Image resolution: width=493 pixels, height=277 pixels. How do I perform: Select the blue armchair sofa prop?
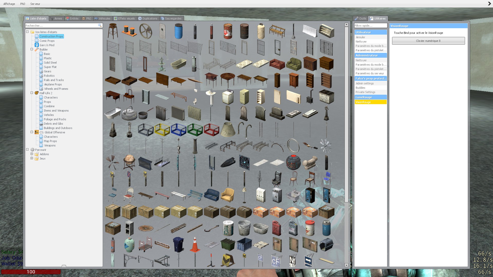point(211,195)
